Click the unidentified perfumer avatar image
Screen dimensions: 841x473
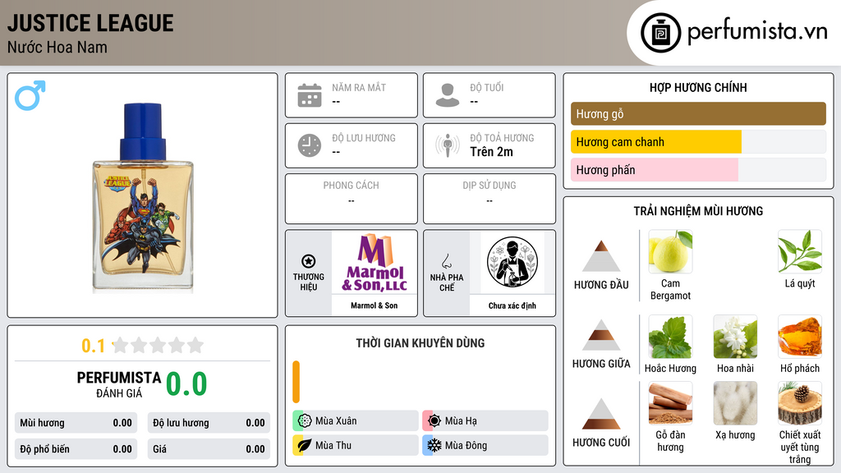click(512, 262)
